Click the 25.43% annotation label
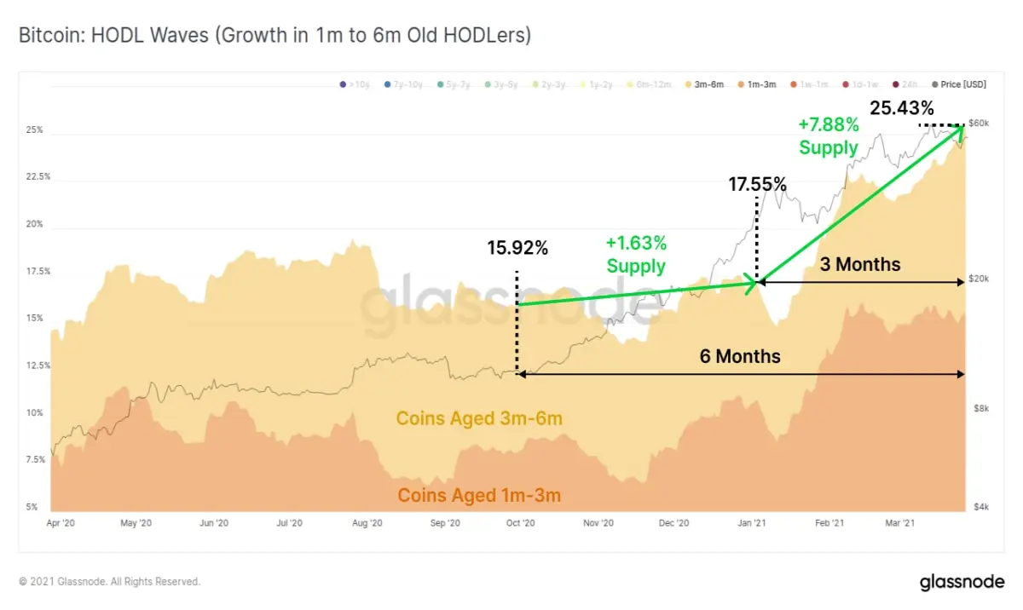The width and height of the screenshot is (1023, 610). click(x=902, y=108)
